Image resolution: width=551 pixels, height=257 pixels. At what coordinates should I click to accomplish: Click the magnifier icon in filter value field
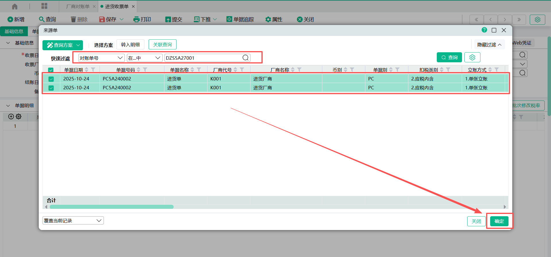point(245,58)
